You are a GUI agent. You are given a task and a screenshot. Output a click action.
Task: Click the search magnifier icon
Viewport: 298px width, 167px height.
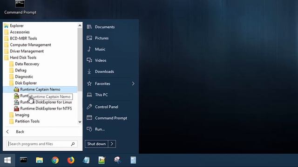pos(73,144)
